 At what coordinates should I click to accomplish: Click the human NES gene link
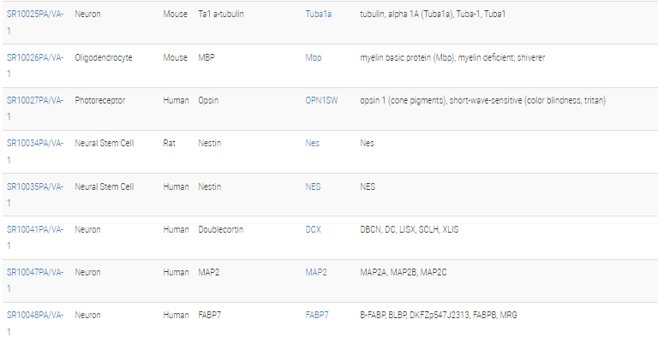tap(313, 186)
